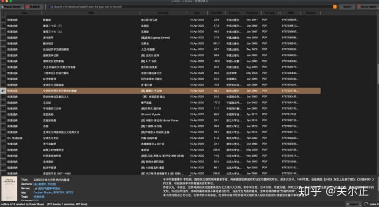Click the Published cell 'Aug 2015'
This screenshot has width=379, height=207.
tap(252, 67)
